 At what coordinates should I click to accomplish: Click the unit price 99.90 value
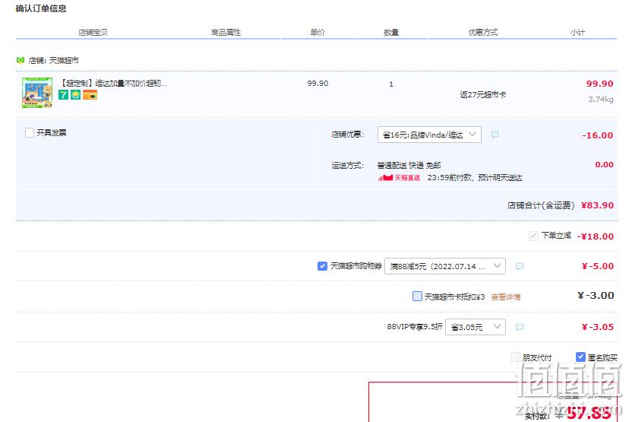point(318,83)
